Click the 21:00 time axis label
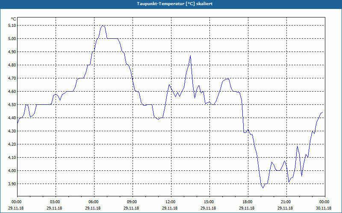This screenshot has height=213, width=342. [286, 202]
